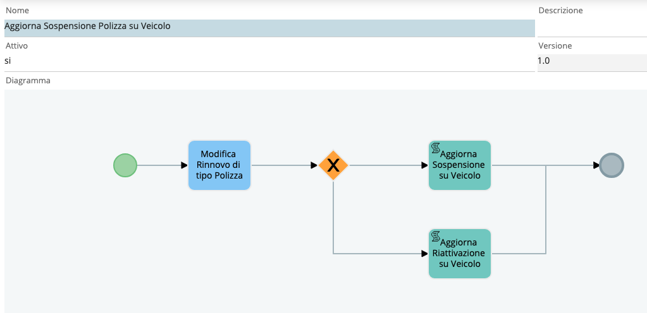This screenshot has height=313, width=647.
Task: Click the Versione field showing 1.0
Action: 592,62
